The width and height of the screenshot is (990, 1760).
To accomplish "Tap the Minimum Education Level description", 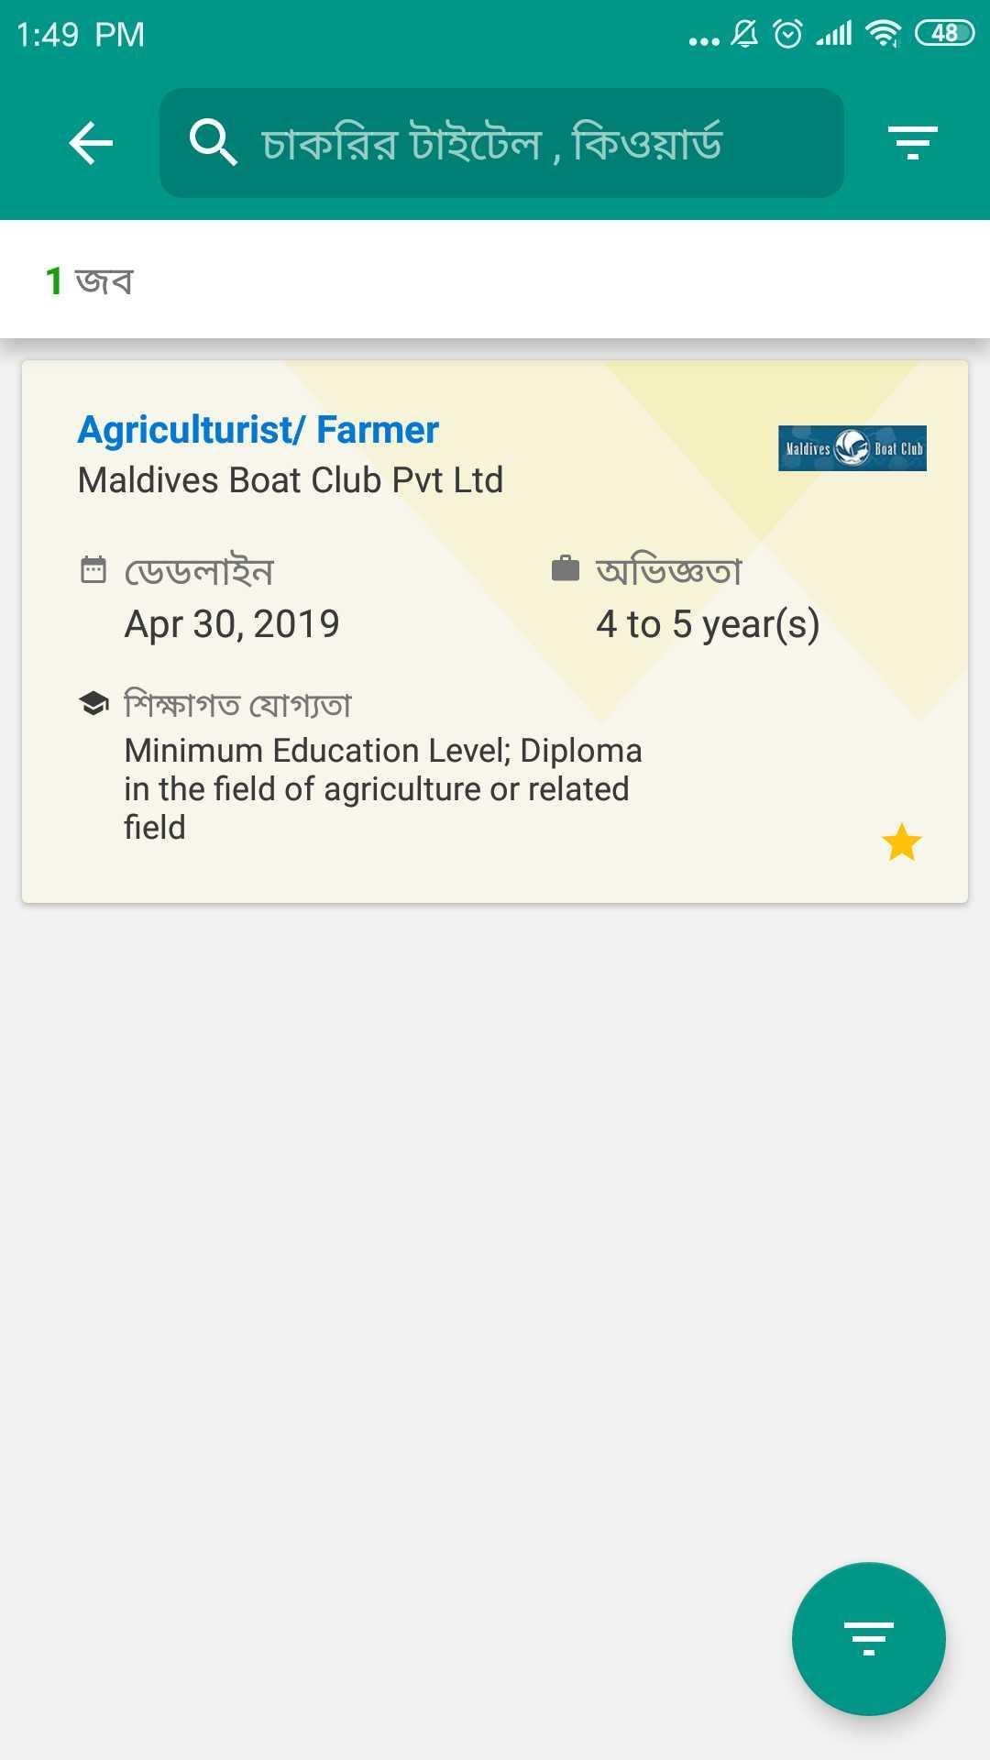I will (383, 788).
